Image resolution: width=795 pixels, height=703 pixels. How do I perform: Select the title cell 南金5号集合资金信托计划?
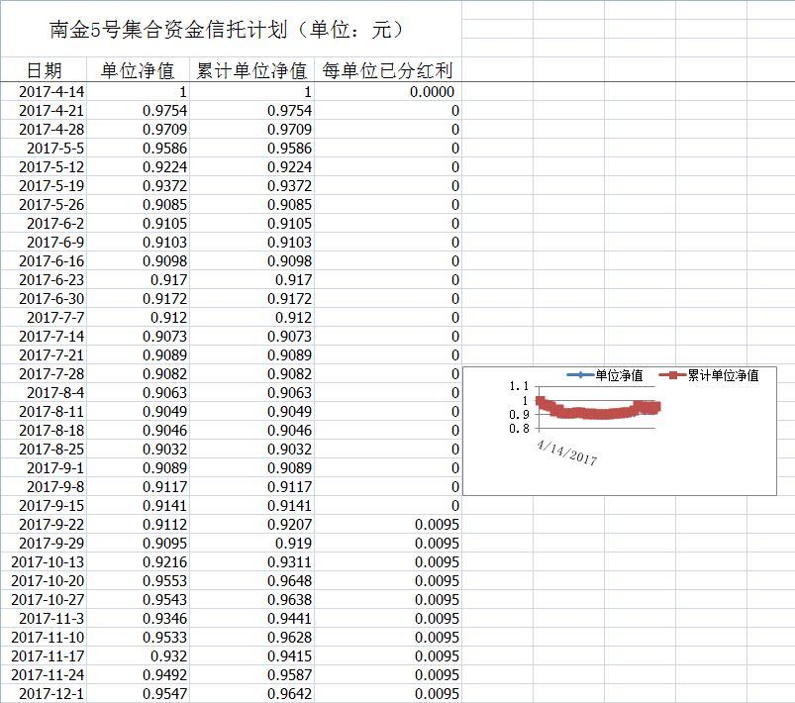click(x=229, y=30)
